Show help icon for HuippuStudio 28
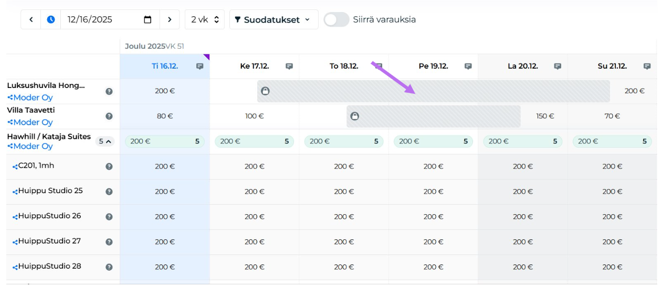The width and height of the screenshot is (662, 288). (109, 267)
